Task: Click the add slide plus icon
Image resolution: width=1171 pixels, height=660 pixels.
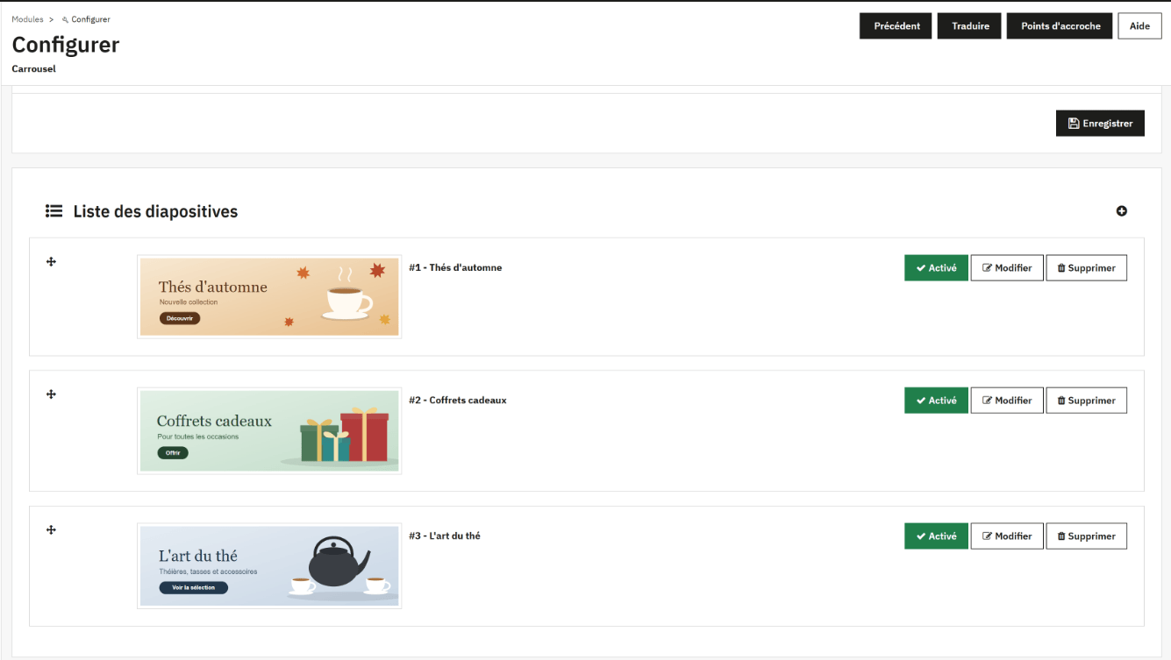Action: tap(1121, 211)
